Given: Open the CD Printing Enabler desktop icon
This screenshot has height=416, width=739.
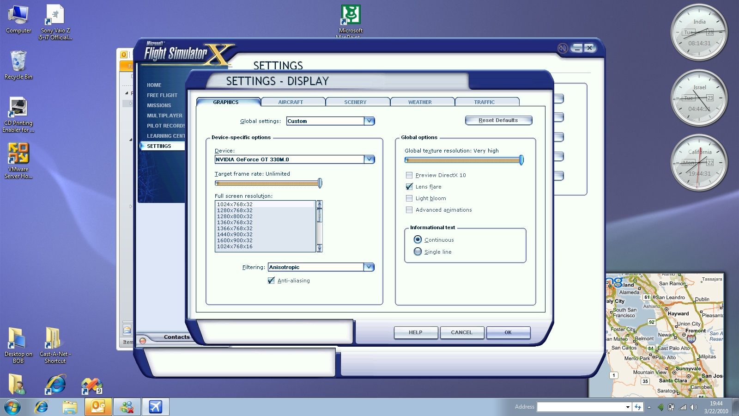Looking at the screenshot, I should (18, 115).
